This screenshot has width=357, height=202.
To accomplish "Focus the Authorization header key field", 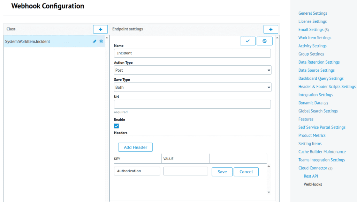I will click(137, 171).
